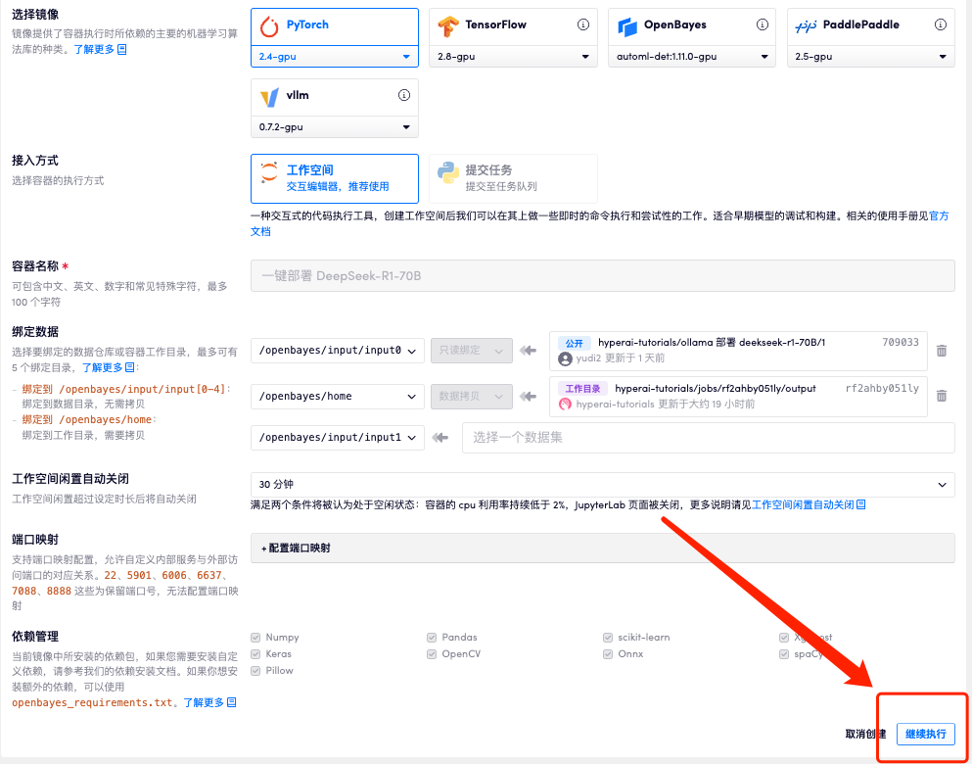The image size is (972, 764).
Task: Click 选择一个数据集 input field
Action: (709, 438)
